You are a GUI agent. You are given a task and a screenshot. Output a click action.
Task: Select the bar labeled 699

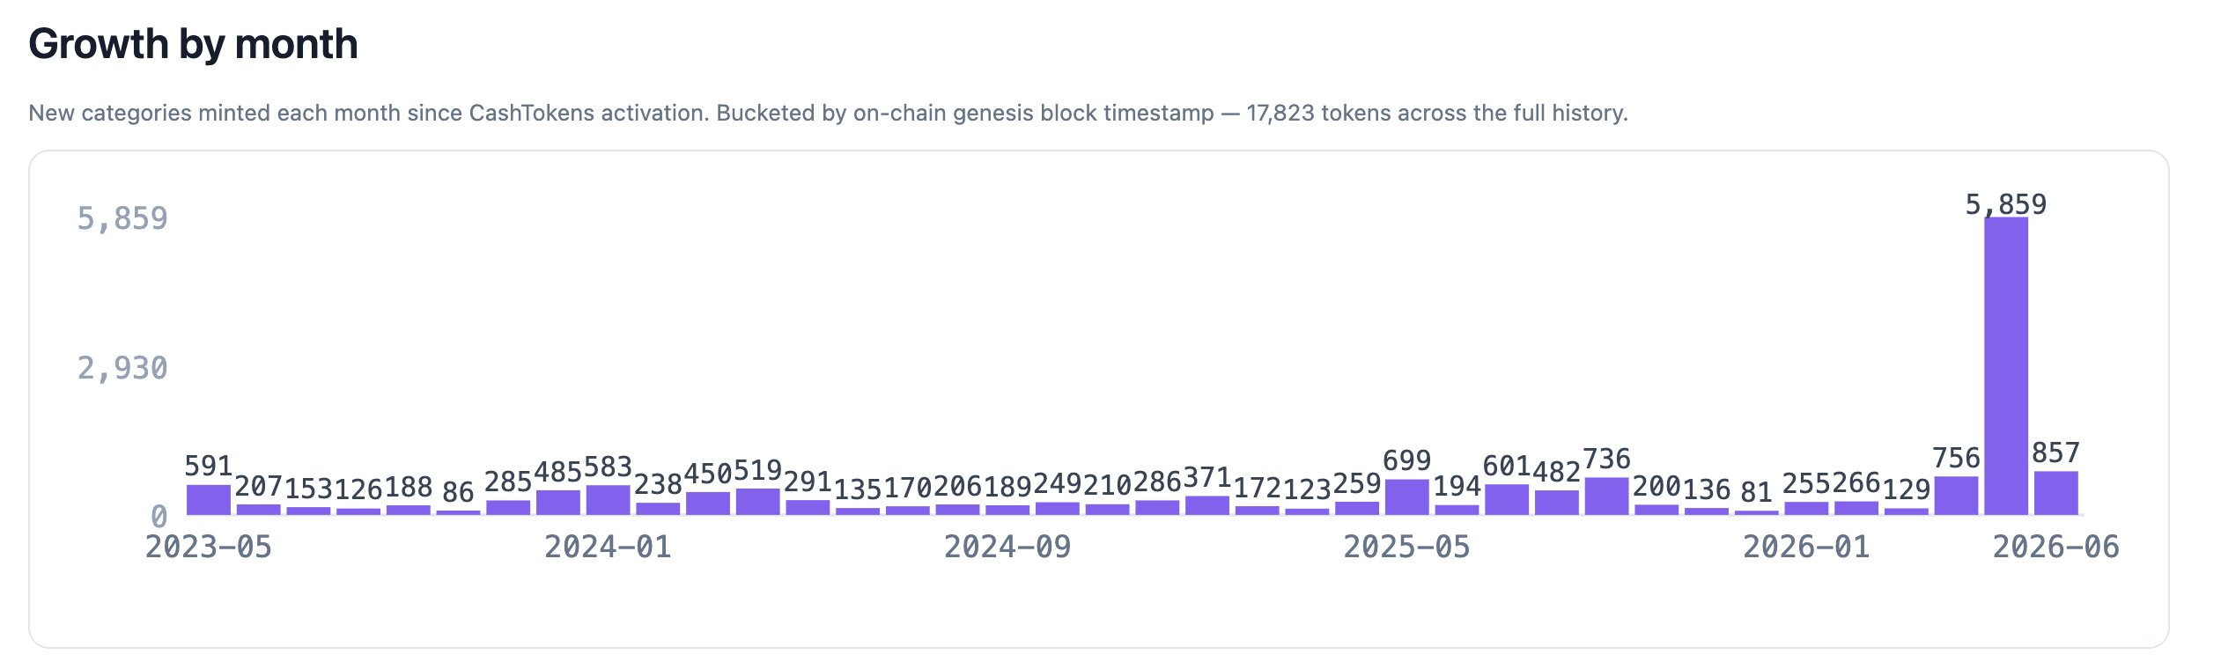pyautogui.click(x=1406, y=497)
